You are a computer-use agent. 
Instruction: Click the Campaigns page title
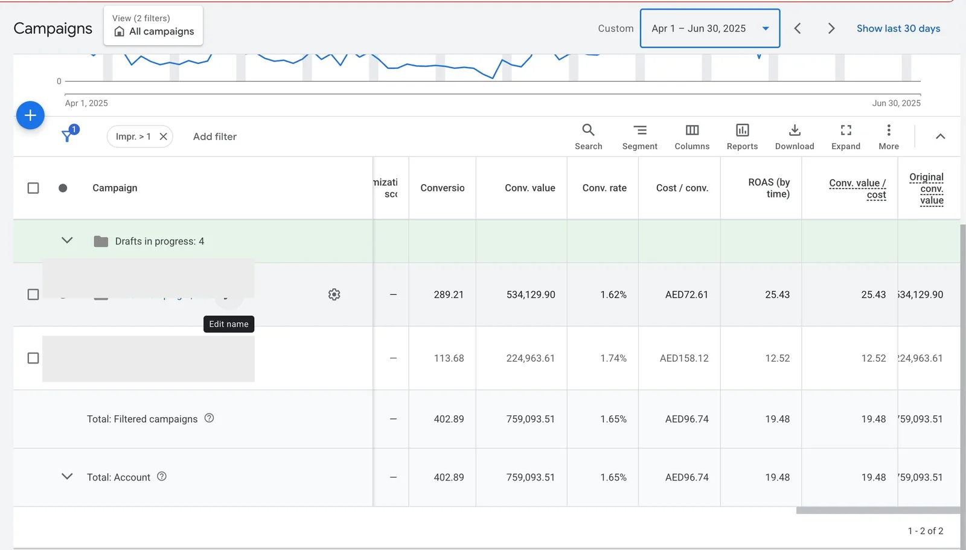point(53,28)
